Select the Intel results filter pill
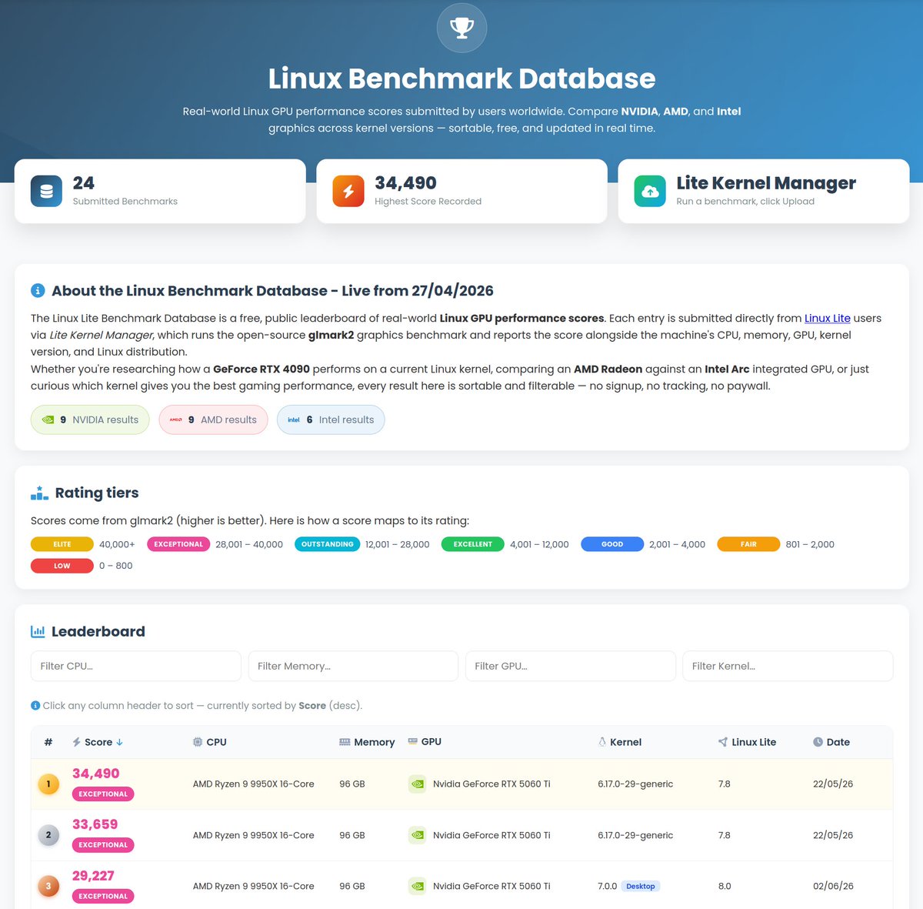Viewport: 923px width, 909px height. [331, 419]
